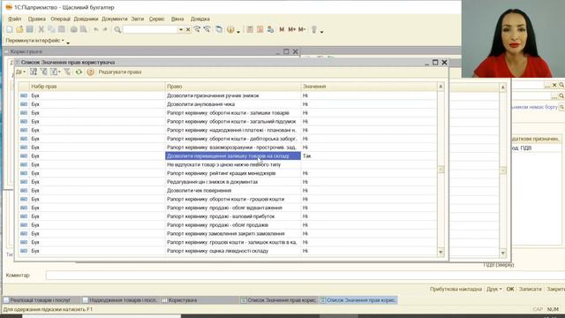Click the lightbulb tips icon
Image resolution: width=565 pixels, height=318 pixels.
pos(314,29)
